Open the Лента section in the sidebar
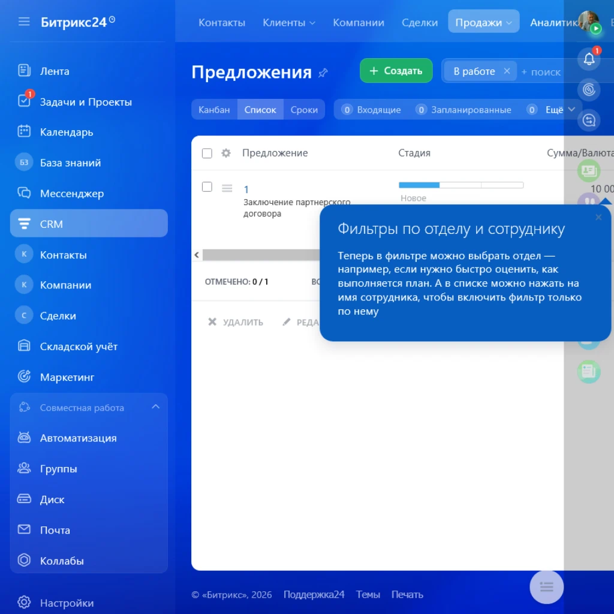 (57, 71)
